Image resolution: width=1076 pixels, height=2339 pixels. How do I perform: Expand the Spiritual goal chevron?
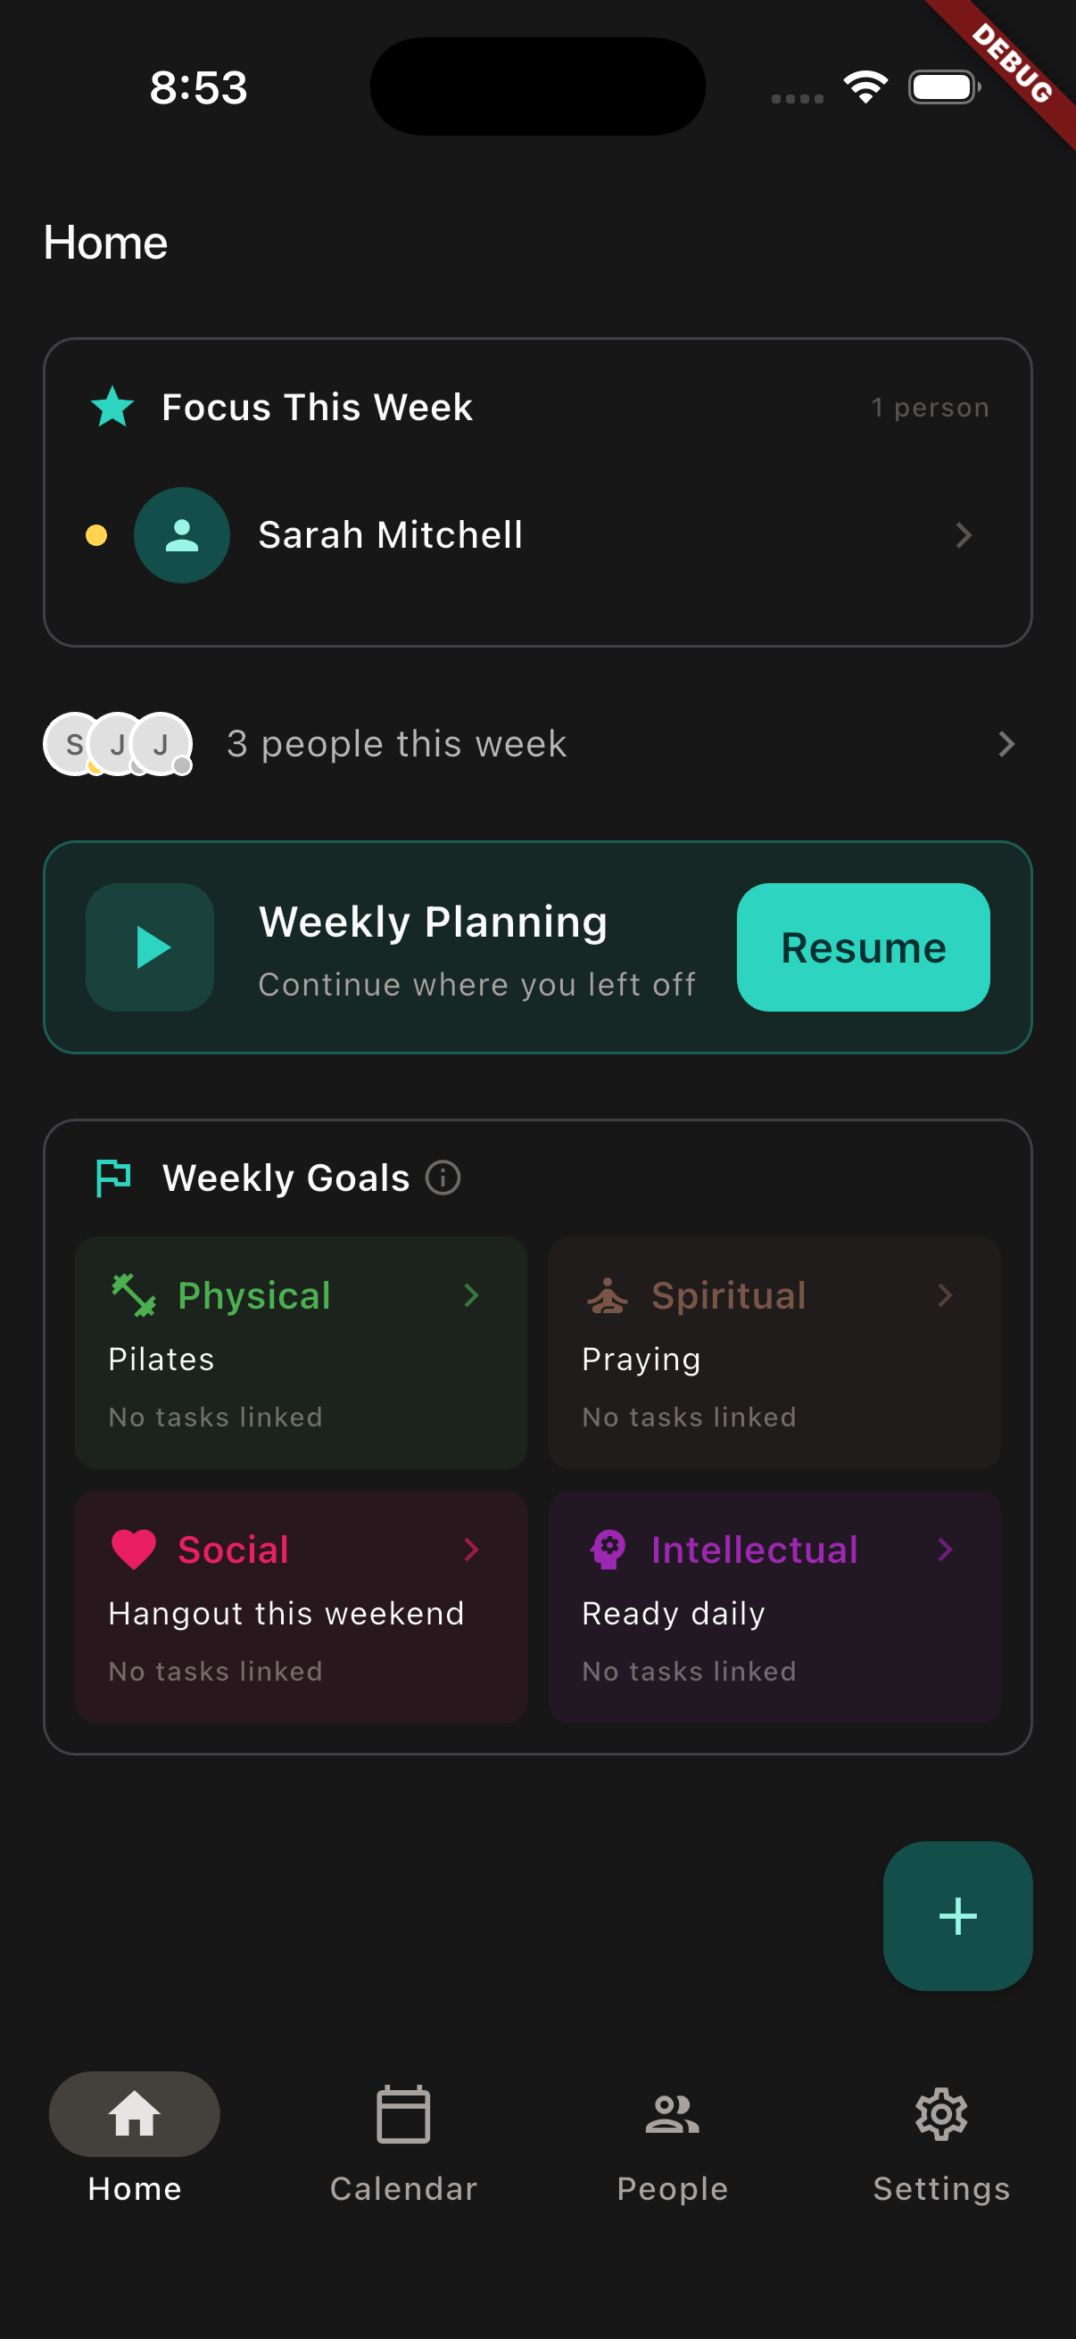pyautogui.click(x=945, y=1295)
